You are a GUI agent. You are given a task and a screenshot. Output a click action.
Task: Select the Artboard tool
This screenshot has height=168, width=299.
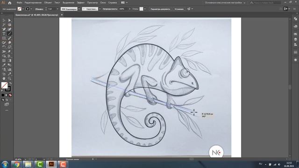tap(4, 74)
